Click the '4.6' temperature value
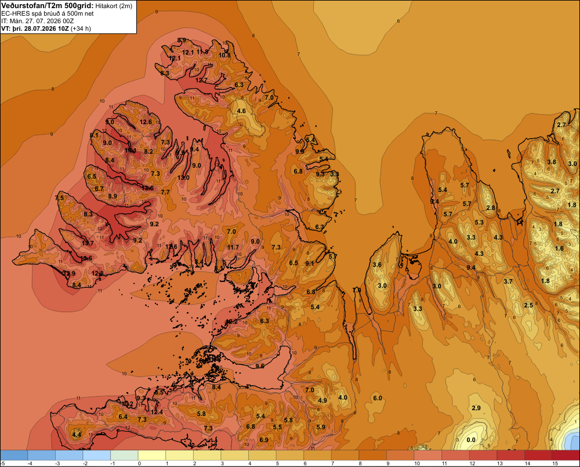580x467 pixels. (241, 111)
